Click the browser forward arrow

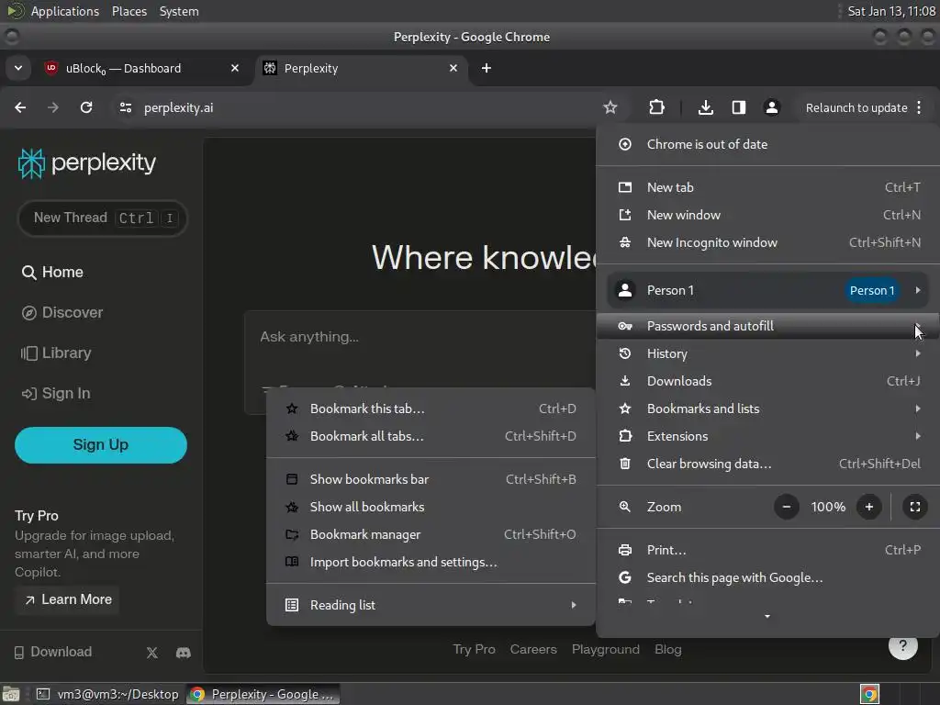(53, 107)
